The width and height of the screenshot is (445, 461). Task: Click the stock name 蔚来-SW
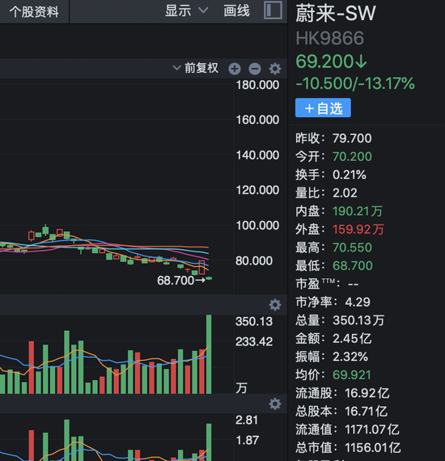tap(336, 13)
